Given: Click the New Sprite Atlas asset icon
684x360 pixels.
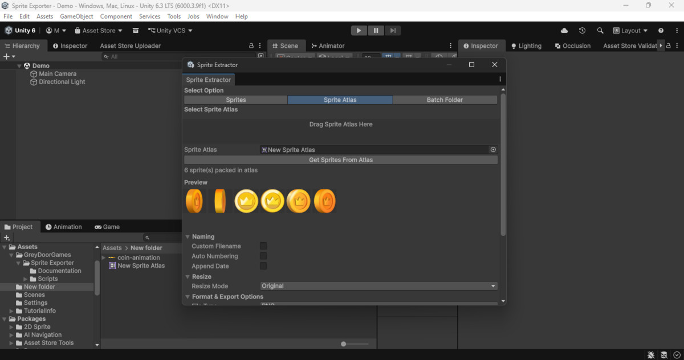Looking at the screenshot, I should pos(112,266).
